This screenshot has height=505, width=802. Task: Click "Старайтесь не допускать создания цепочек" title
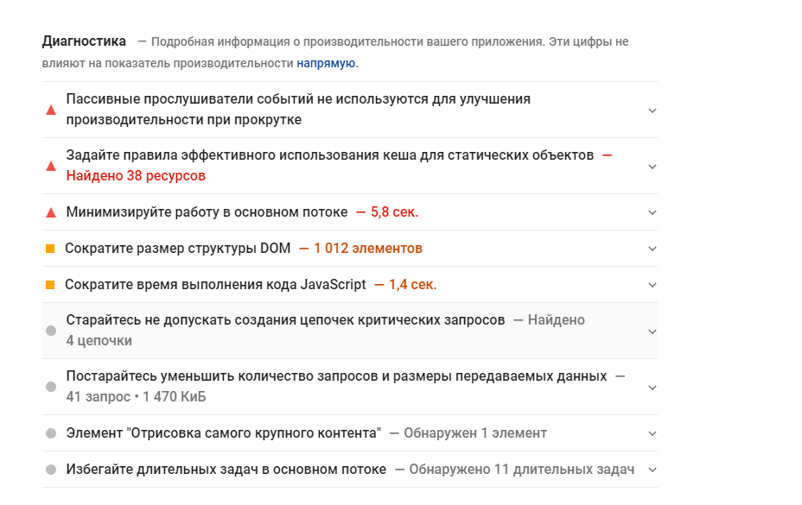click(x=285, y=320)
